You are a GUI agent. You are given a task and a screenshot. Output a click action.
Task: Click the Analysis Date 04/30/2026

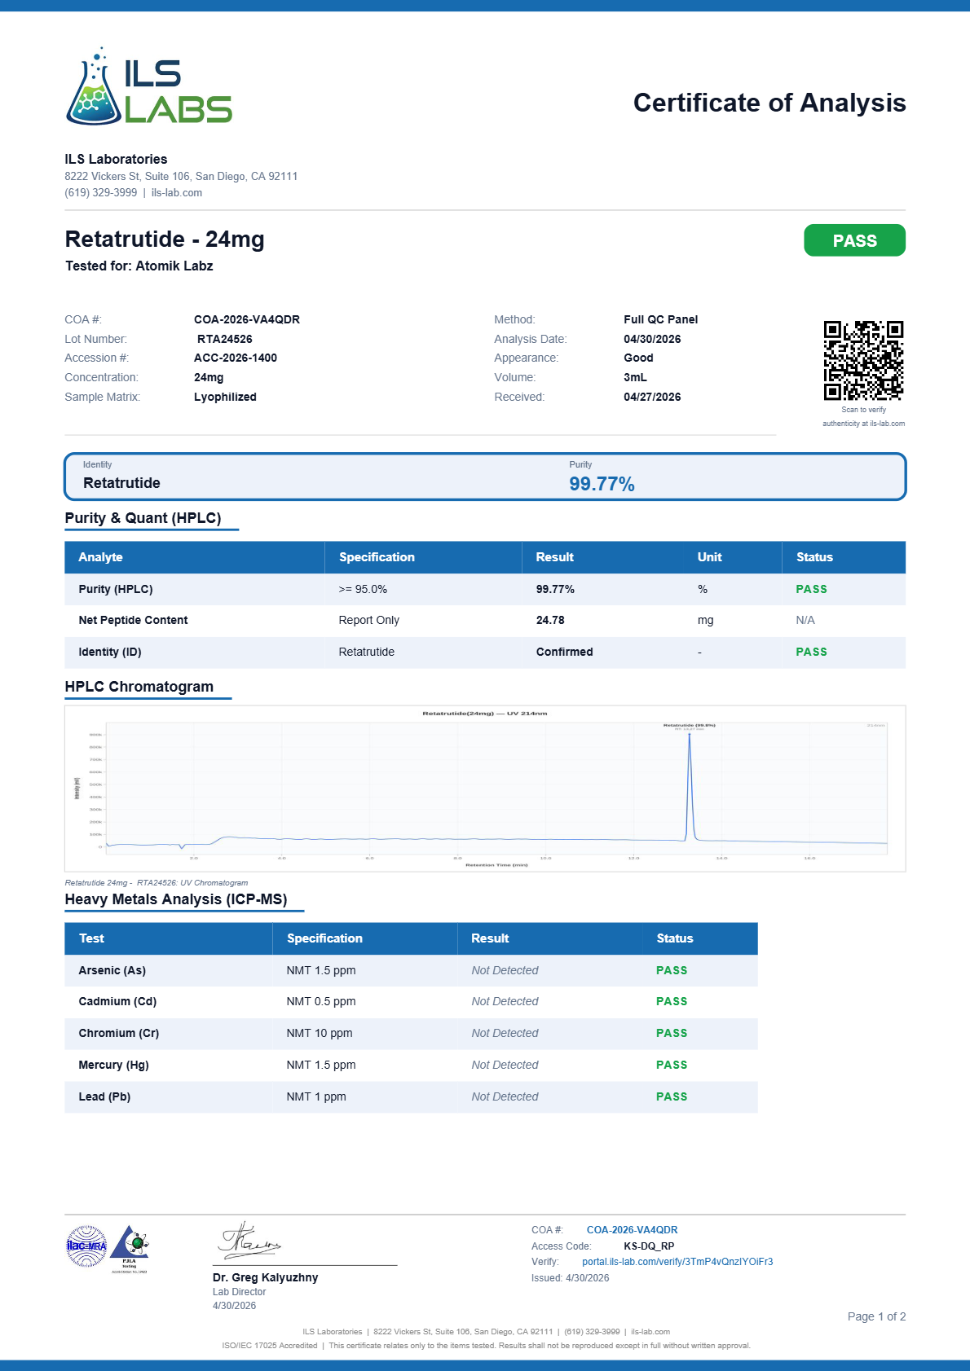click(x=652, y=339)
